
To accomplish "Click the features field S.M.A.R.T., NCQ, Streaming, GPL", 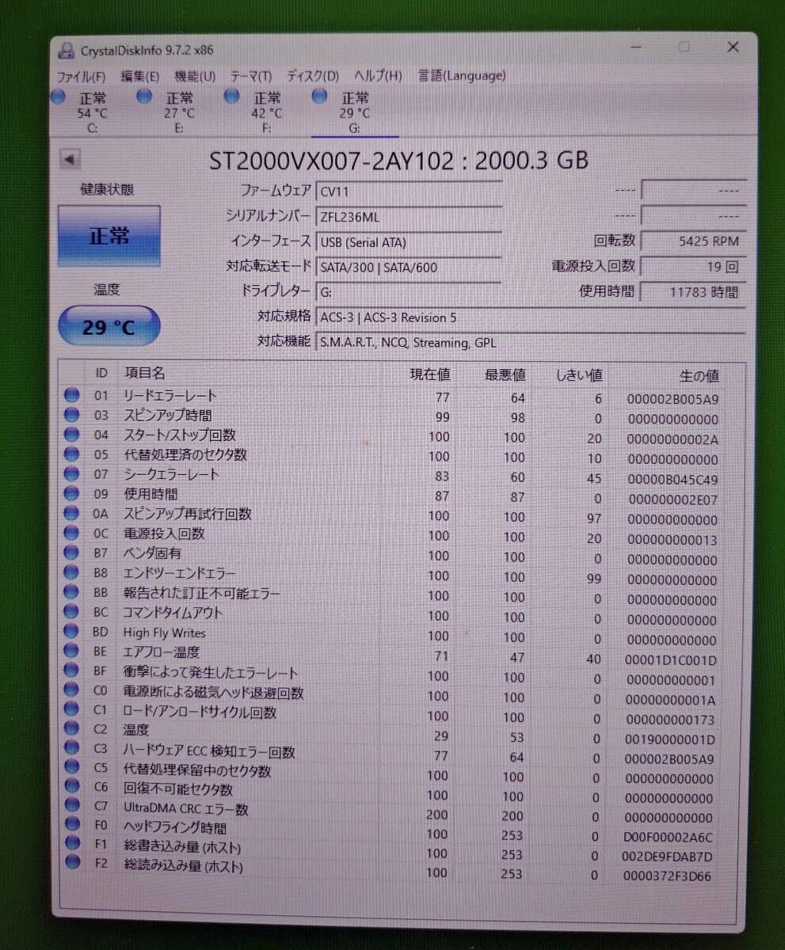I will pyautogui.click(x=530, y=343).
